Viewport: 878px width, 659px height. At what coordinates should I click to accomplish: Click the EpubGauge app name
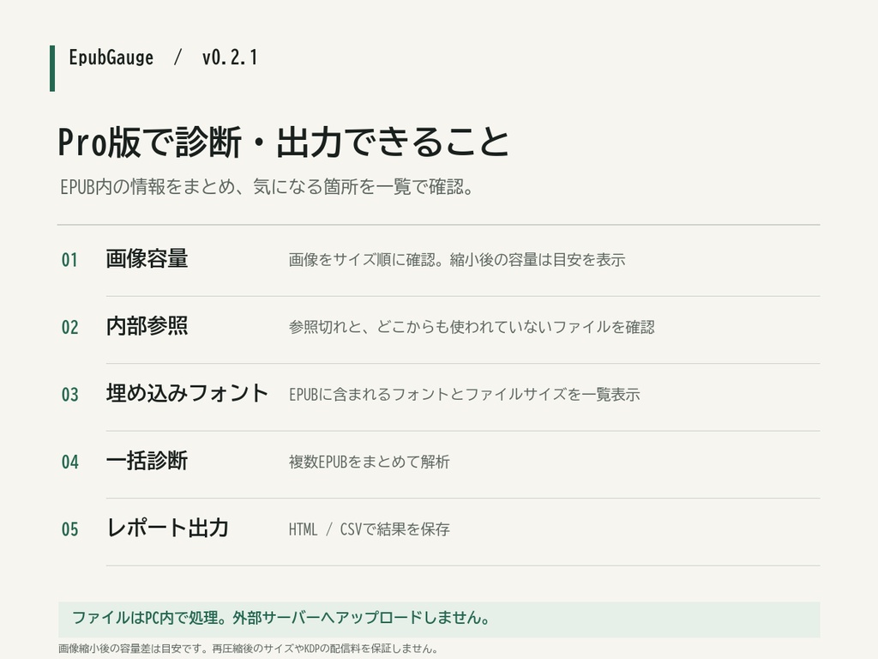point(111,57)
